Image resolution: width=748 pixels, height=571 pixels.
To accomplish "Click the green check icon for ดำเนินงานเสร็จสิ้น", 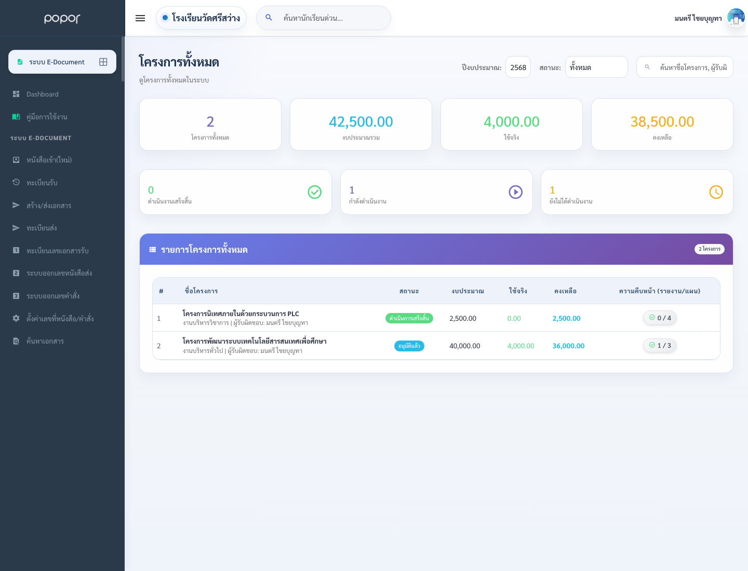I will click(x=315, y=192).
